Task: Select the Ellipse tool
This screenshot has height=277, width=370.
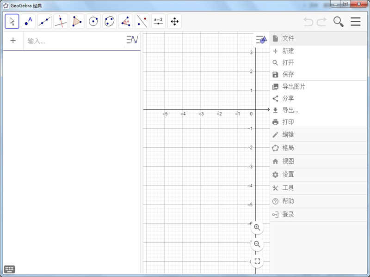Action: coord(110,21)
